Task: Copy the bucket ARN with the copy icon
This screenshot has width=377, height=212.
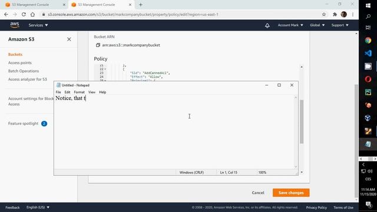Action: tap(98, 45)
